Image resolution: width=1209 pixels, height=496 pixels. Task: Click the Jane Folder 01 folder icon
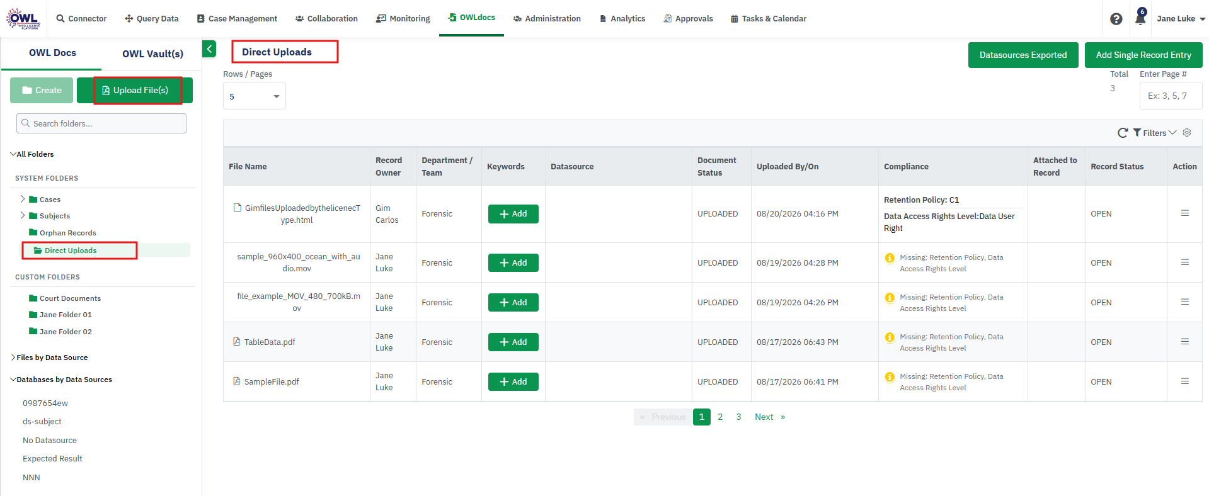pyautogui.click(x=33, y=314)
